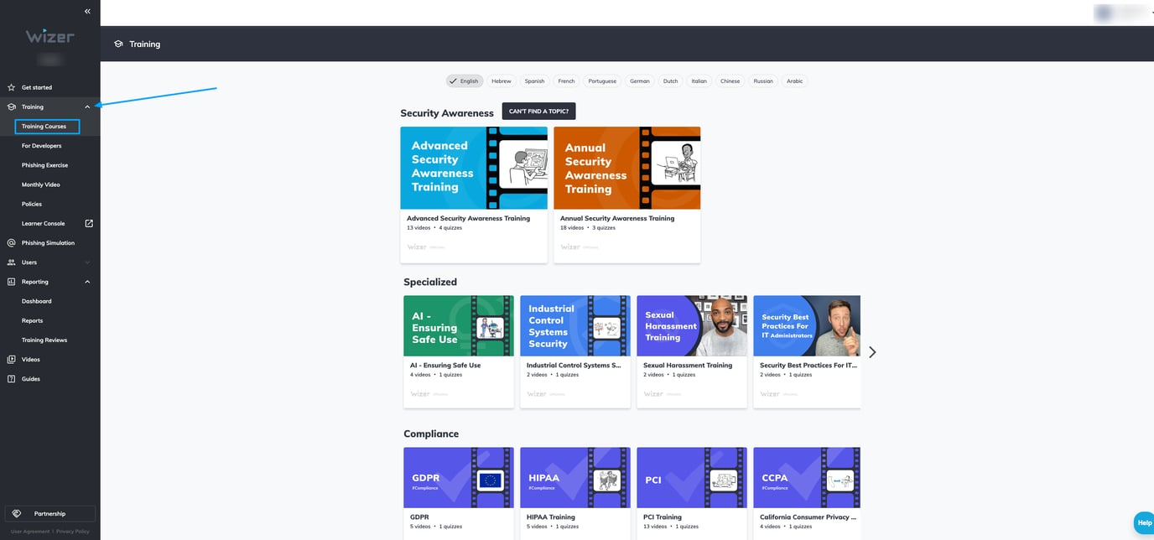
Task: Collapse the Reporting section in sidebar
Action: (x=87, y=281)
